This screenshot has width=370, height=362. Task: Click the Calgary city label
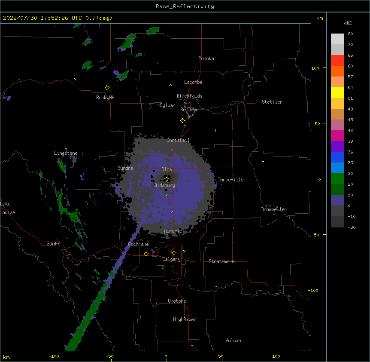pyautogui.click(x=171, y=259)
